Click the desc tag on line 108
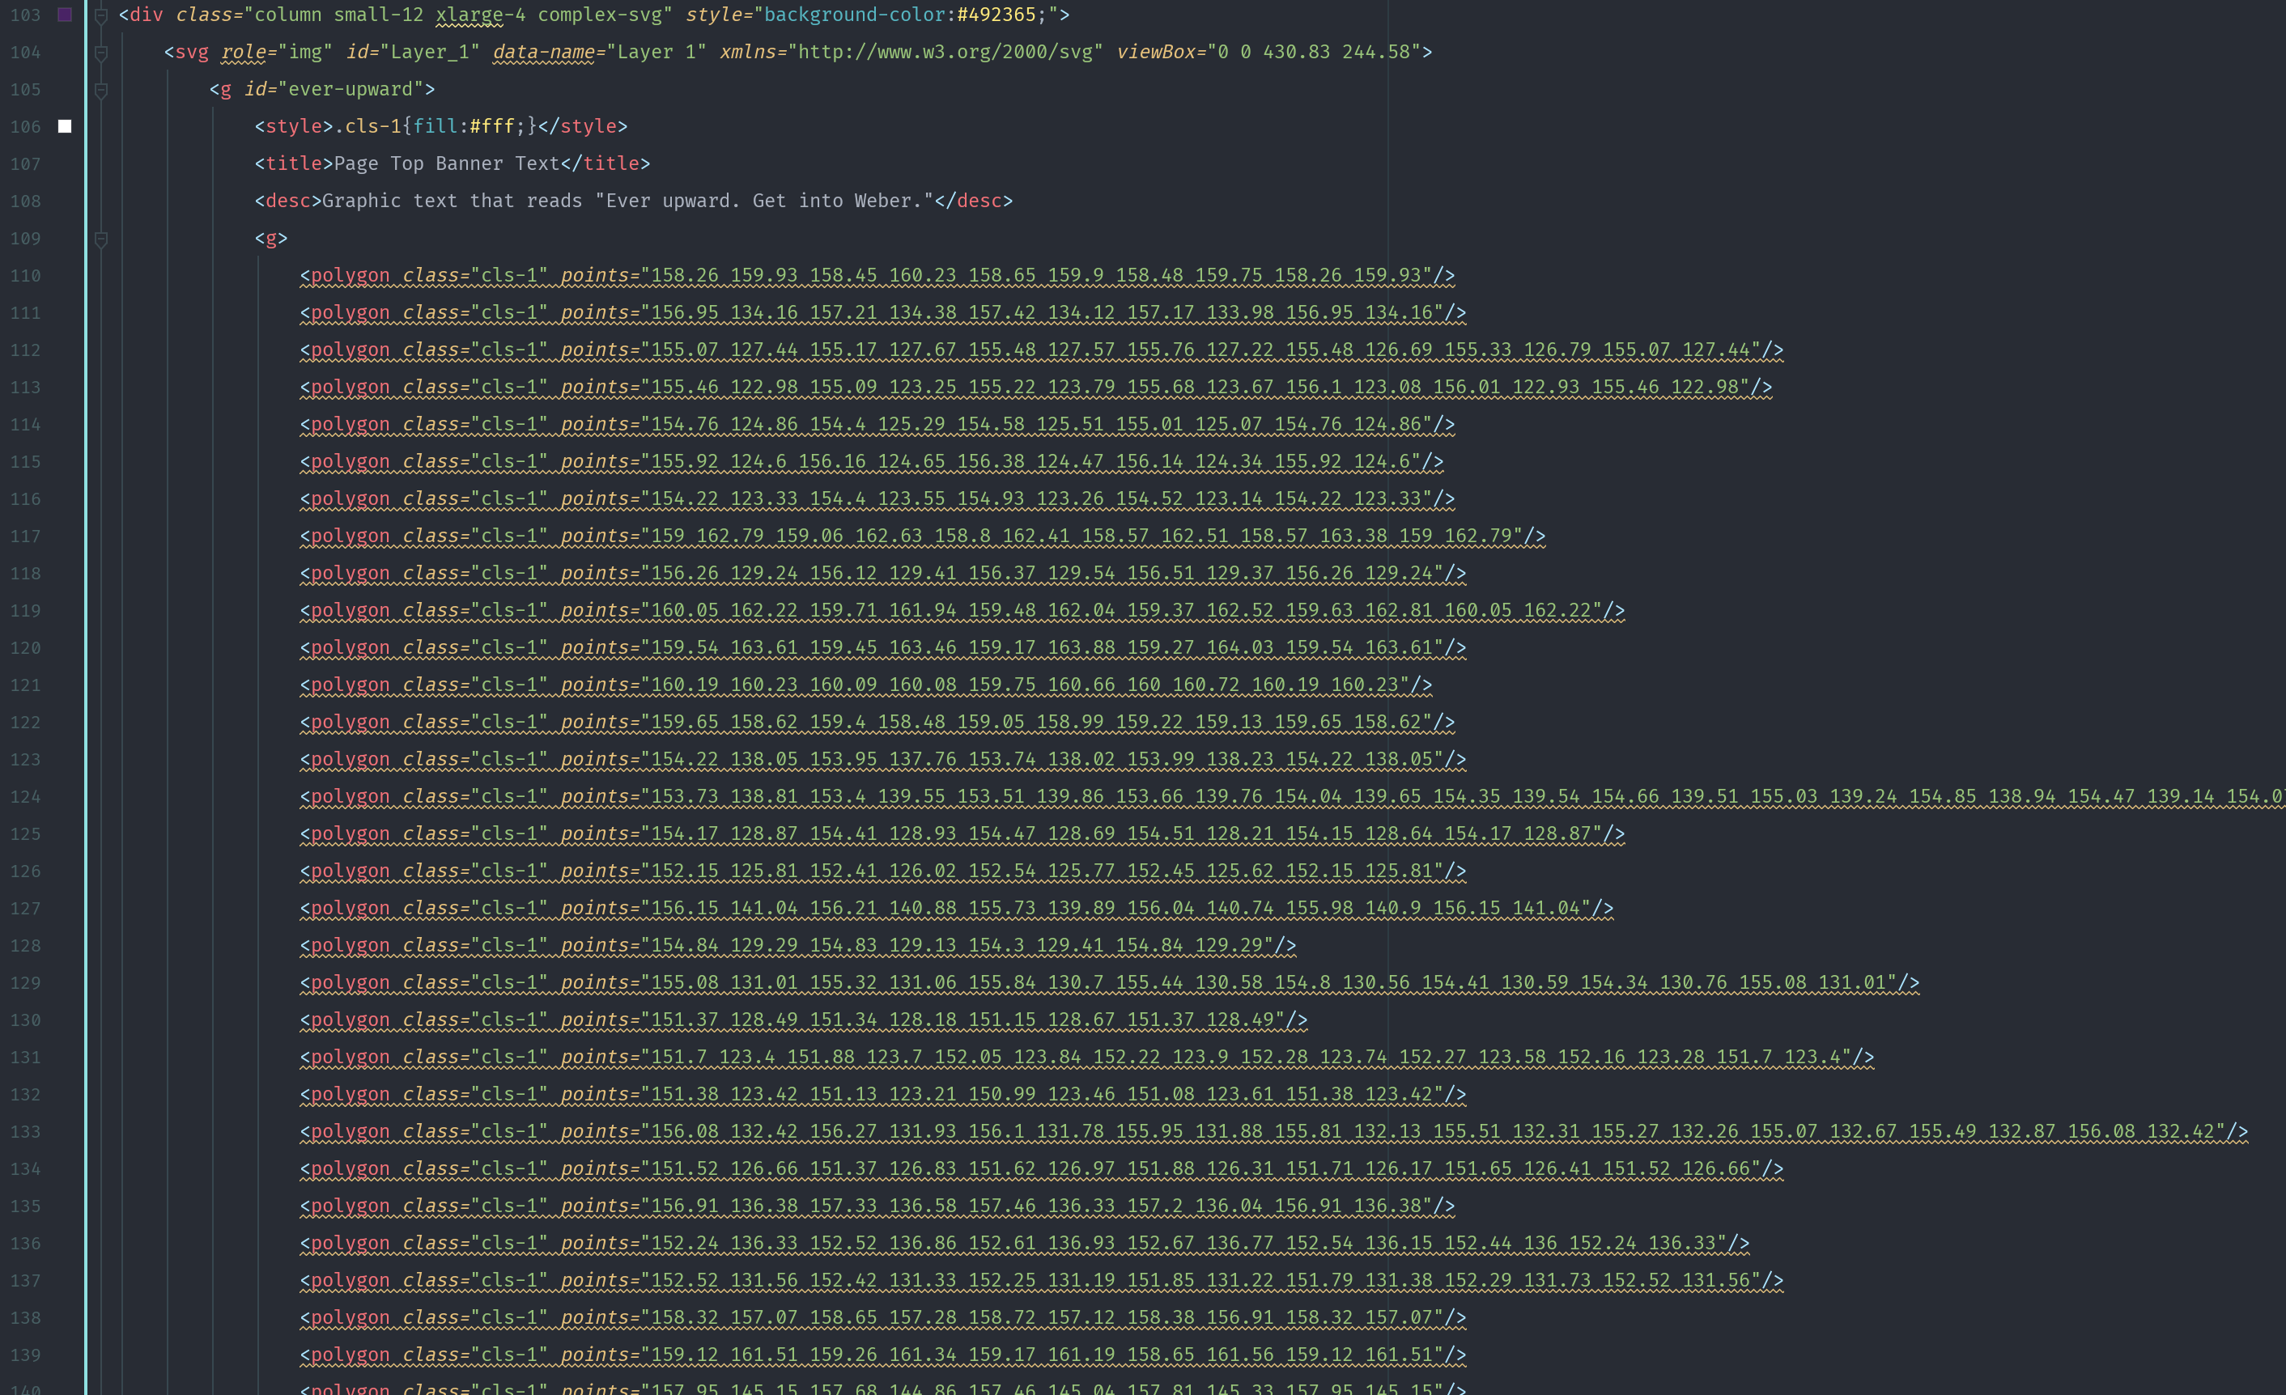This screenshot has width=2286, height=1395. coord(287,201)
